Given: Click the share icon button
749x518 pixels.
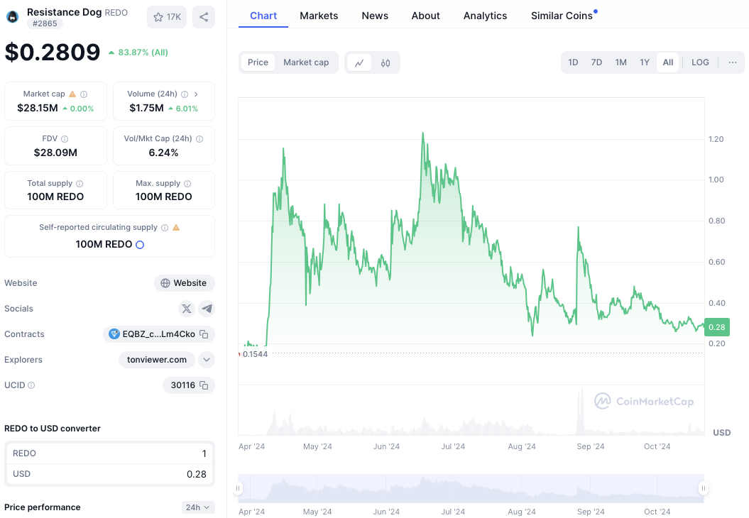Looking at the screenshot, I should click(204, 17).
